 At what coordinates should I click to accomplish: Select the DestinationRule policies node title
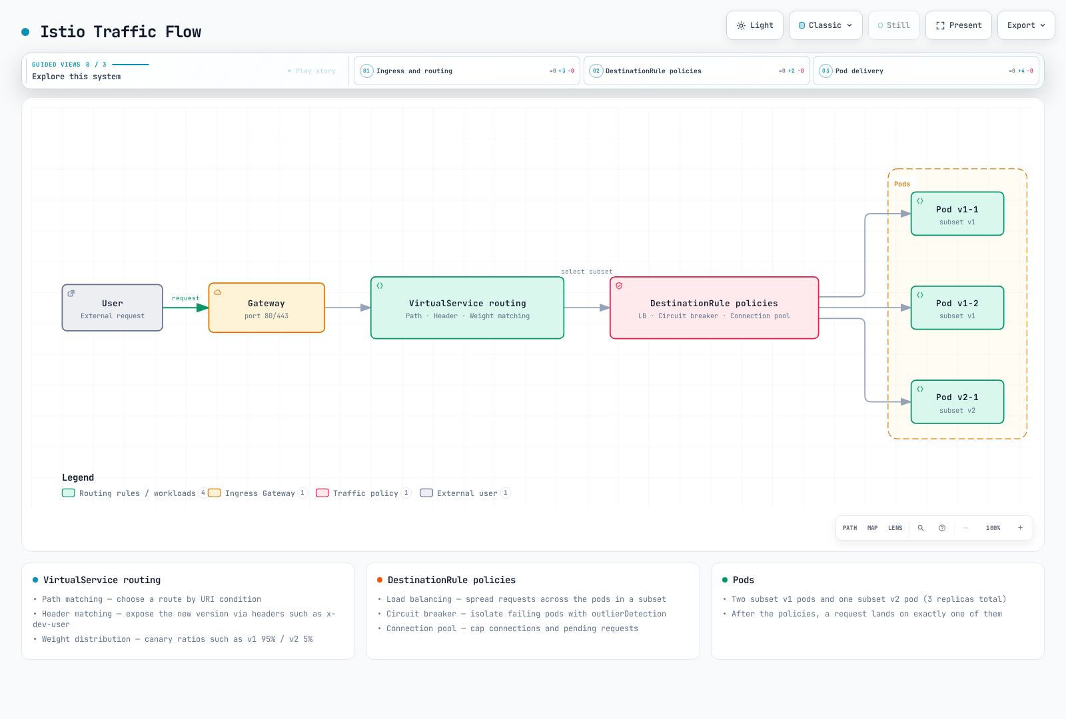[714, 303]
